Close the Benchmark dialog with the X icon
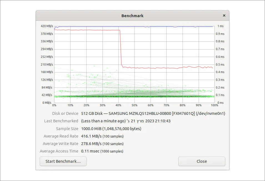265x181 pixels. click(x=224, y=16)
